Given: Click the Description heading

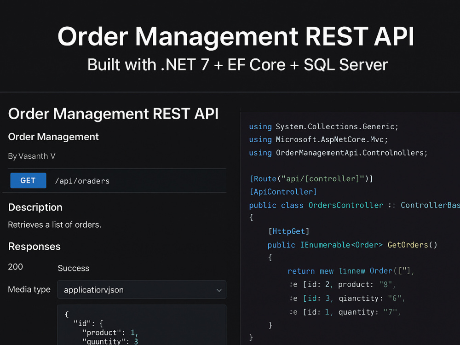Looking at the screenshot, I should pos(35,207).
